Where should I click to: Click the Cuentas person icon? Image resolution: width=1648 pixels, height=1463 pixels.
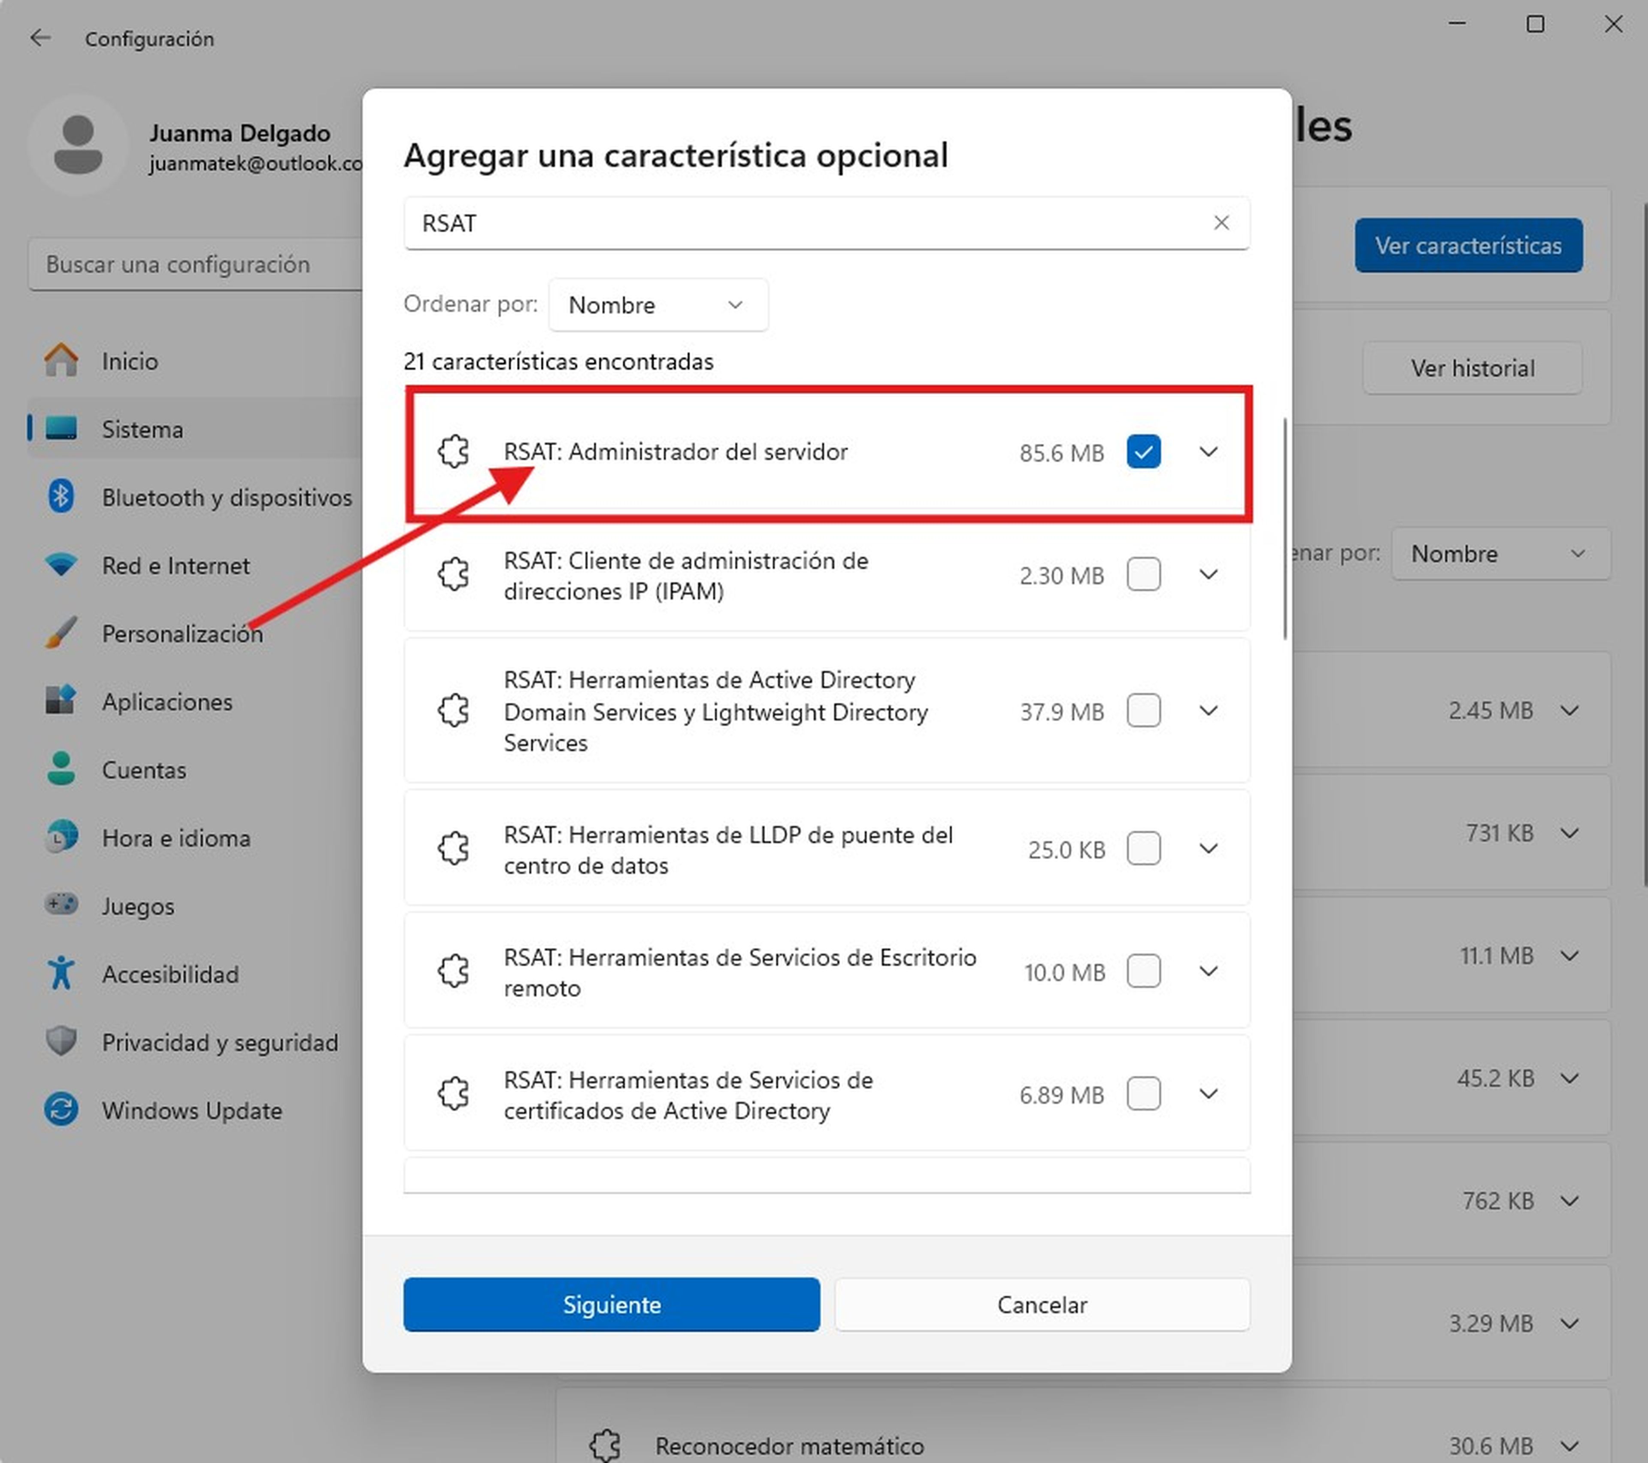tap(61, 769)
